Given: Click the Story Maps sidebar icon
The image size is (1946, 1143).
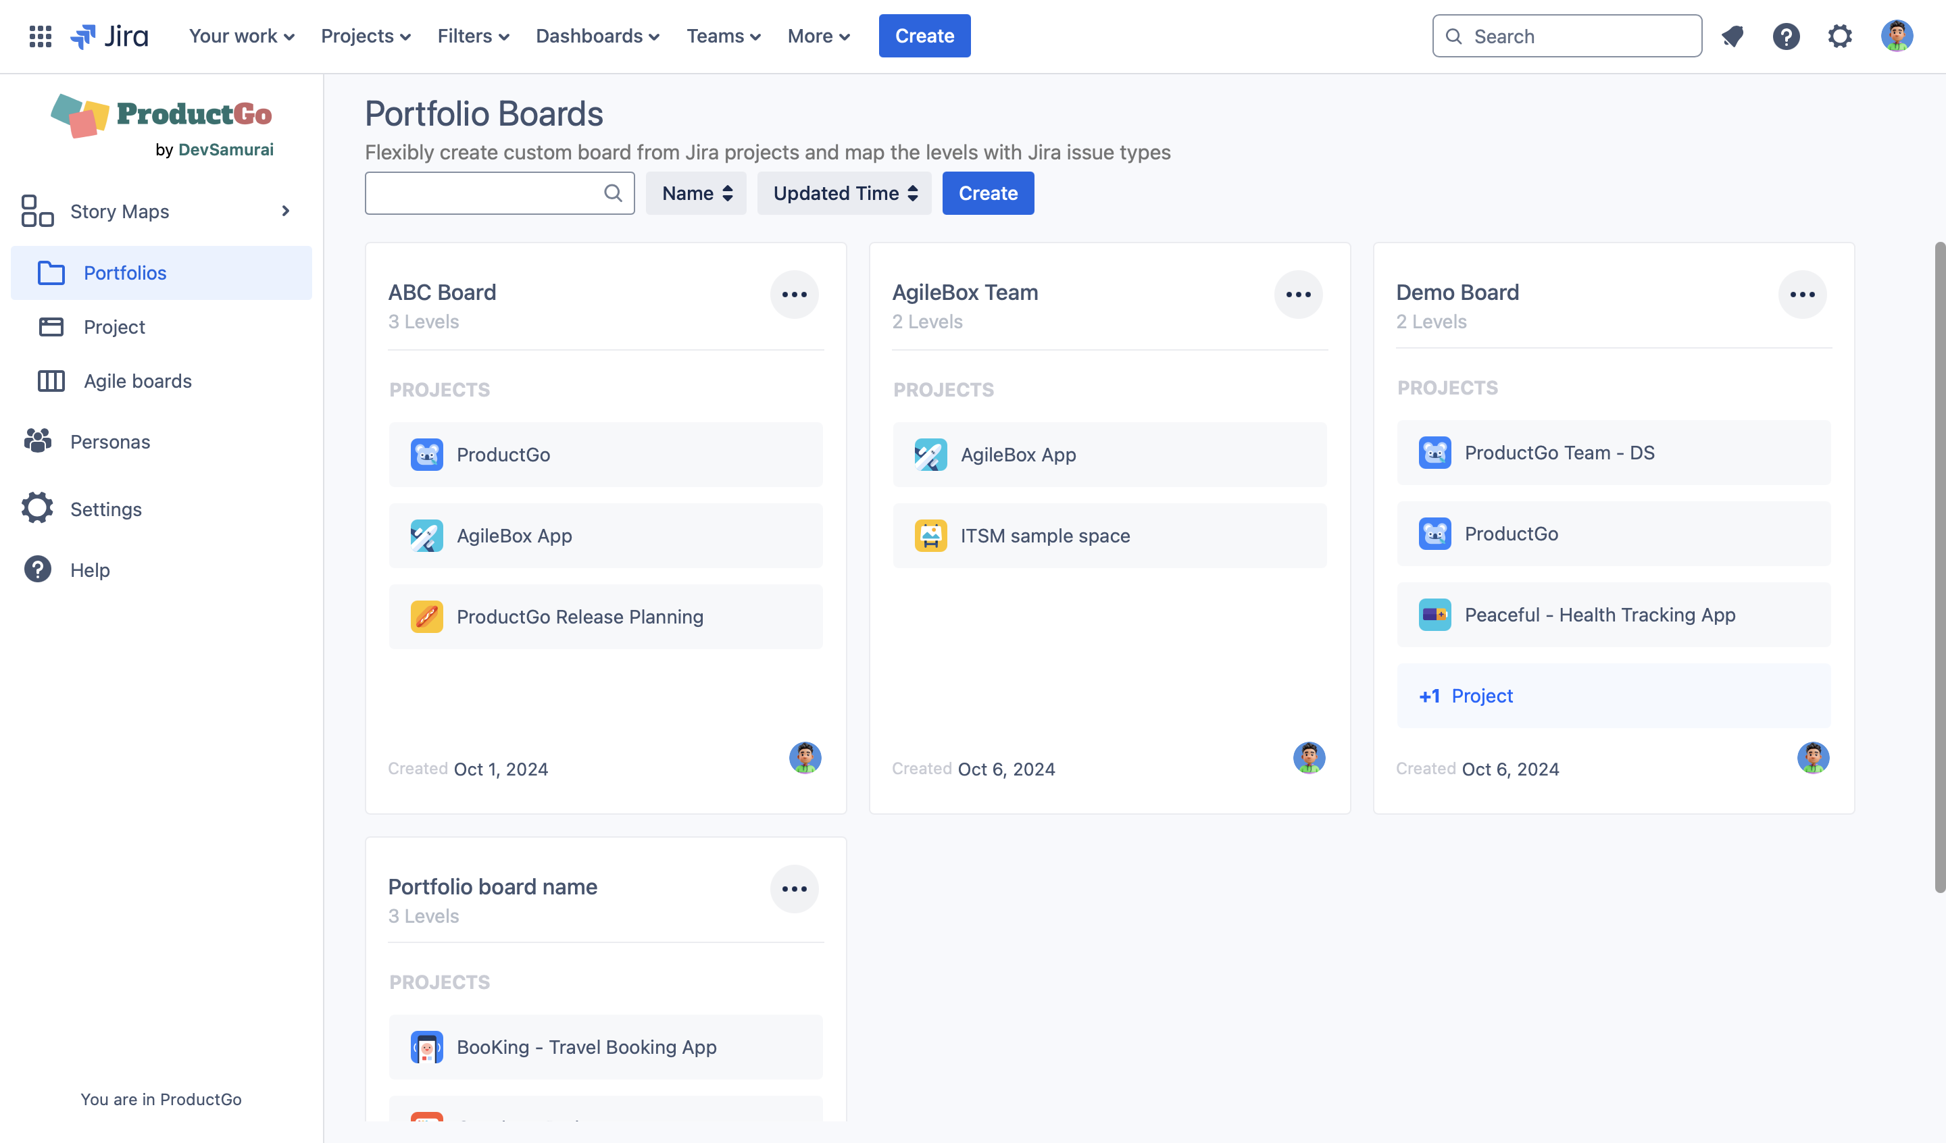Looking at the screenshot, I should point(37,211).
